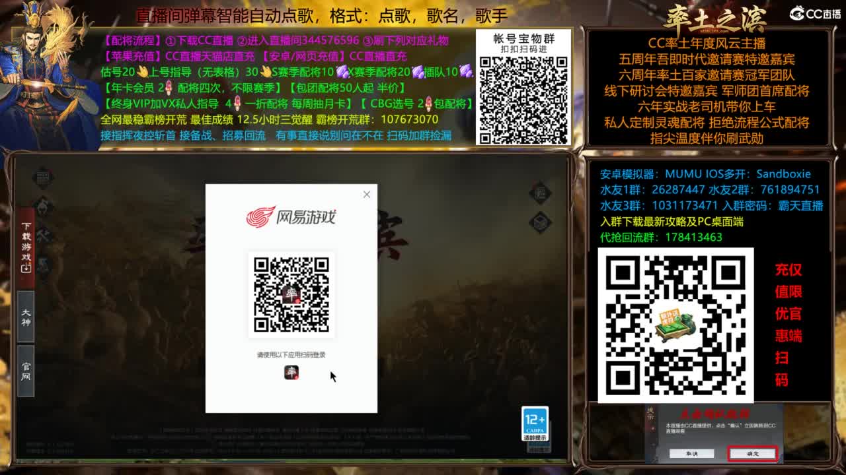Close the NetEase QR login dialog

coord(367,194)
